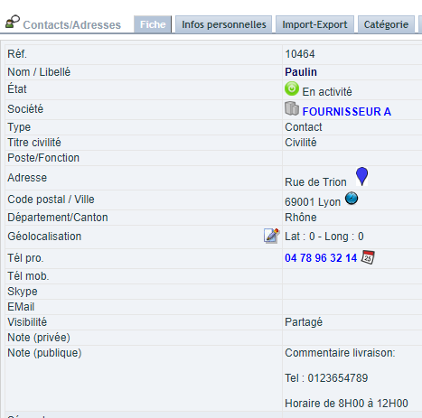422x418 pixels.
Task: Click the blue clock icon next to 69001 Lyon
Action: tap(352, 199)
